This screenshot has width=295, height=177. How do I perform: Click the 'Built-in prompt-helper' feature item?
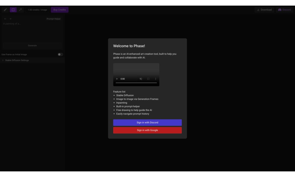click(128, 106)
